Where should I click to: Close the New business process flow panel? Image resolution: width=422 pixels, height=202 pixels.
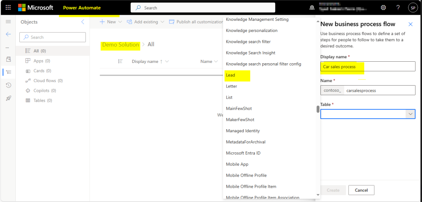click(410, 24)
